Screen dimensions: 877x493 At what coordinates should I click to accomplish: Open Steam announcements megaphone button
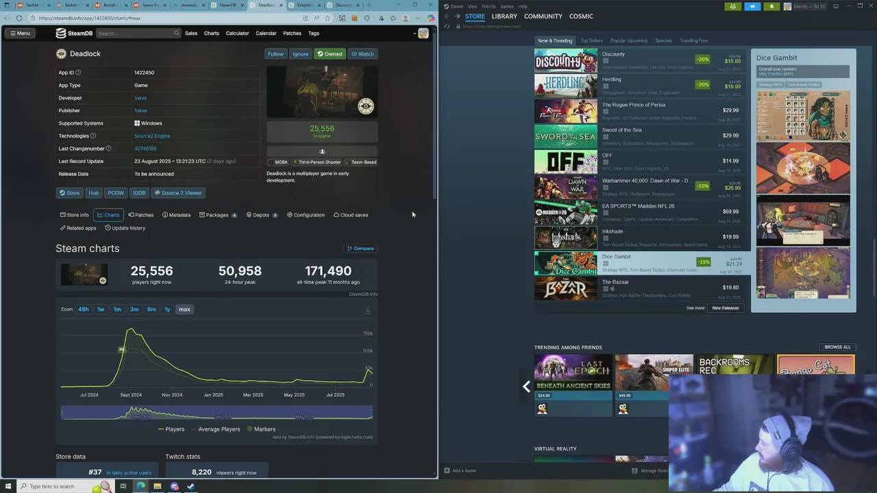click(x=752, y=6)
